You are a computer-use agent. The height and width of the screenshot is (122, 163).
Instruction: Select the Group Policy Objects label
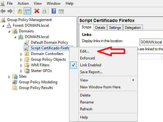point(49,59)
